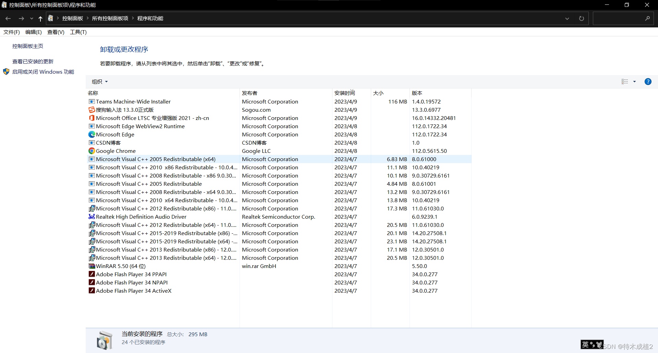Screen dimensions: 658x353
Task: Select Realtek High Definition Audio Driver icon
Action: [92, 217]
